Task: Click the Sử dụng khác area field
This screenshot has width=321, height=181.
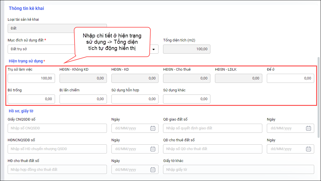Action: click(187, 99)
